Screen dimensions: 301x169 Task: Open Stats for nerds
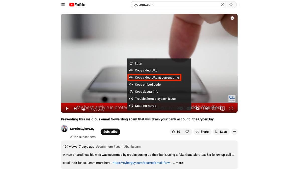pyautogui.click(x=145, y=106)
